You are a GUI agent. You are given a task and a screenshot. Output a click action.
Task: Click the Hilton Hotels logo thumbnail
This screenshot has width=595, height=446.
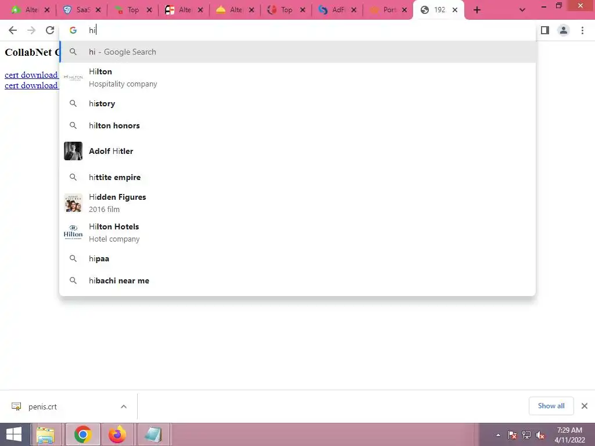point(73,232)
